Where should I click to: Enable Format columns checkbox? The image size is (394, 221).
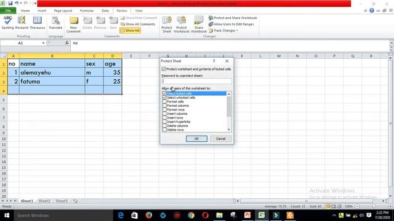[x=164, y=106]
